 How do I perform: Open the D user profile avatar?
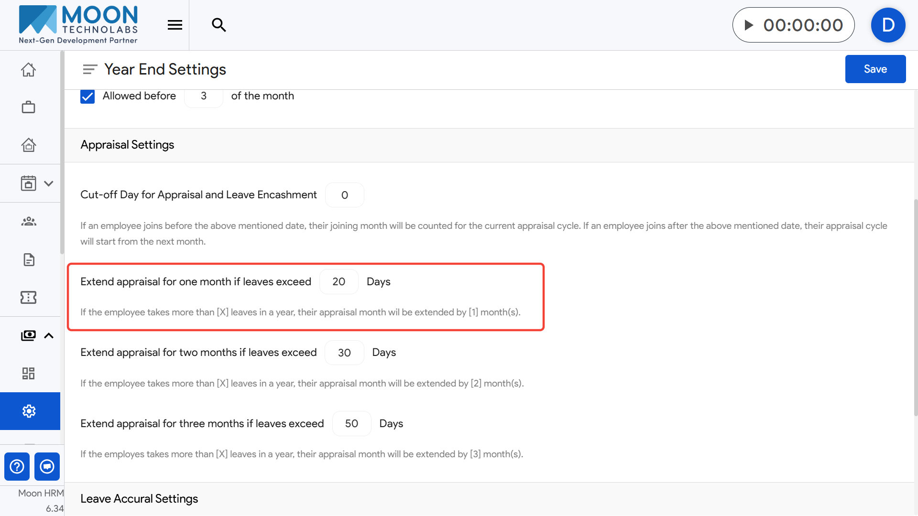click(888, 25)
